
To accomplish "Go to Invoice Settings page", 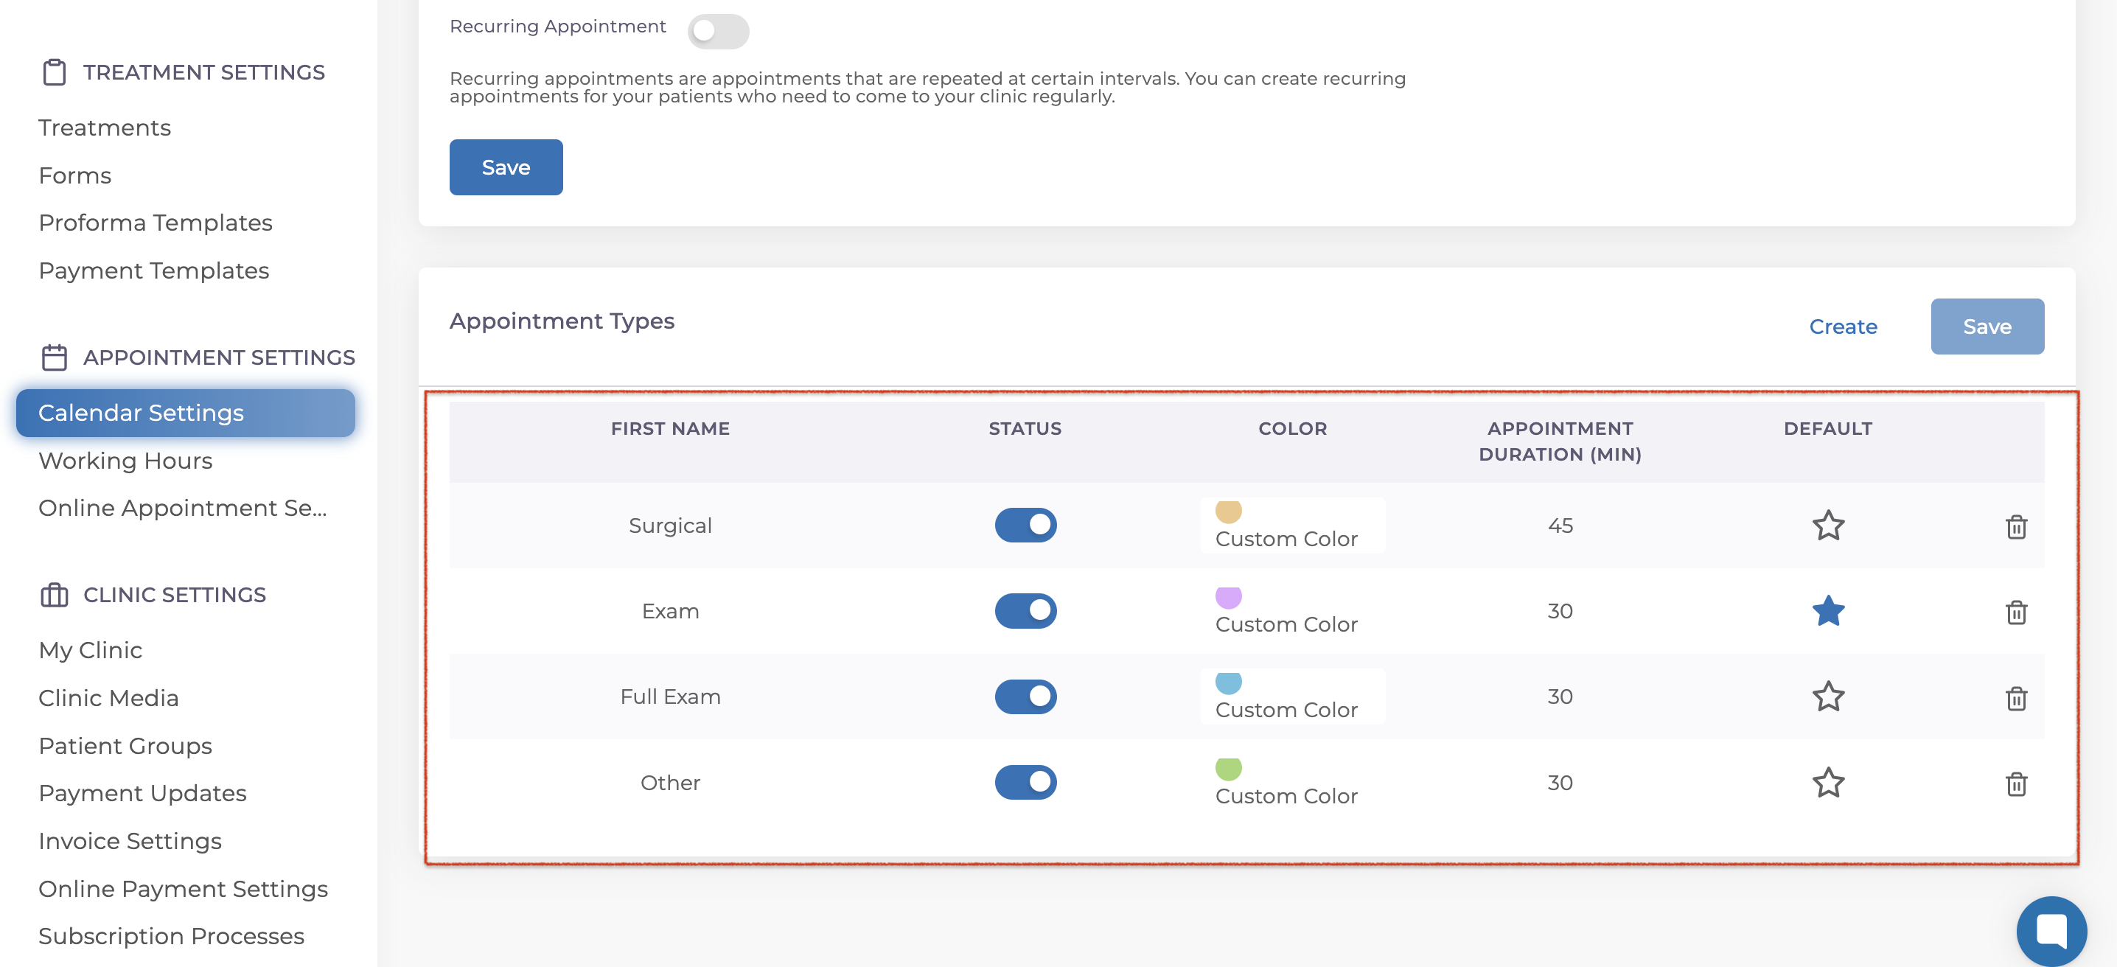I will 130,841.
